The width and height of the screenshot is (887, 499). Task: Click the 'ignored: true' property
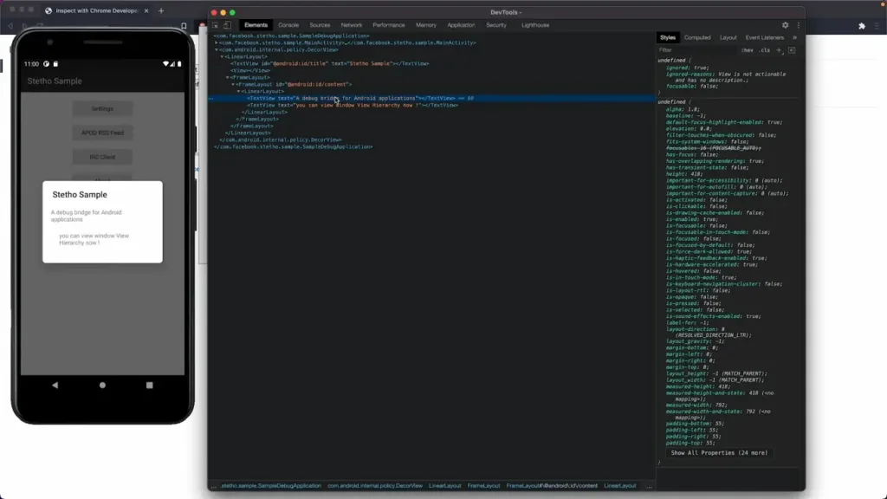pos(687,68)
